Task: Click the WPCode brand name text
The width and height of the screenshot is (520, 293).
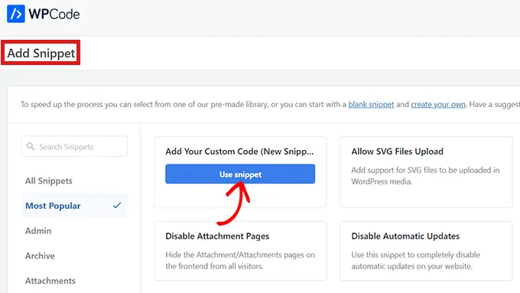Action: point(54,14)
